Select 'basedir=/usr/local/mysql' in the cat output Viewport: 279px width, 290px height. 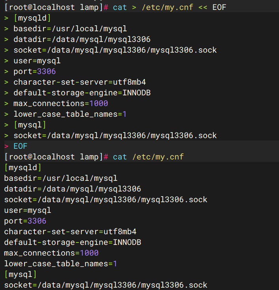point(61,178)
